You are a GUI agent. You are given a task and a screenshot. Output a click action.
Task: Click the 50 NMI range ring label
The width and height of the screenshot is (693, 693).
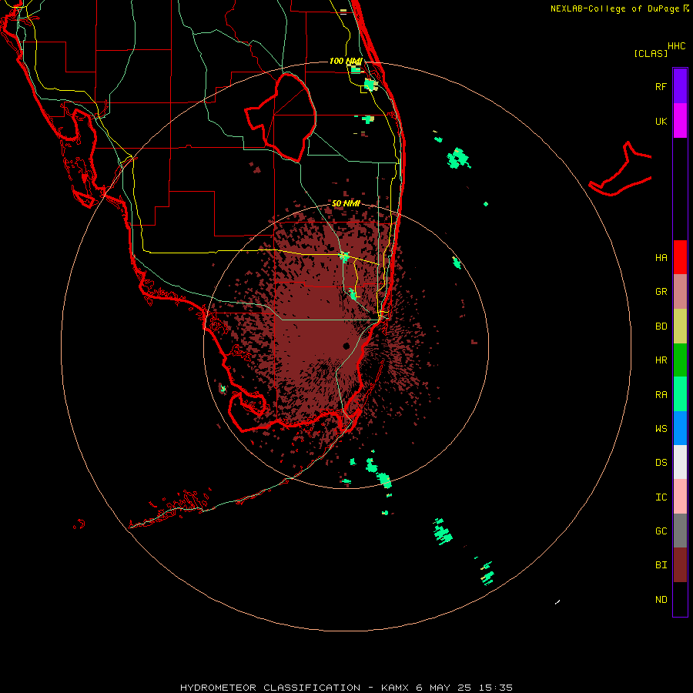click(346, 203)
